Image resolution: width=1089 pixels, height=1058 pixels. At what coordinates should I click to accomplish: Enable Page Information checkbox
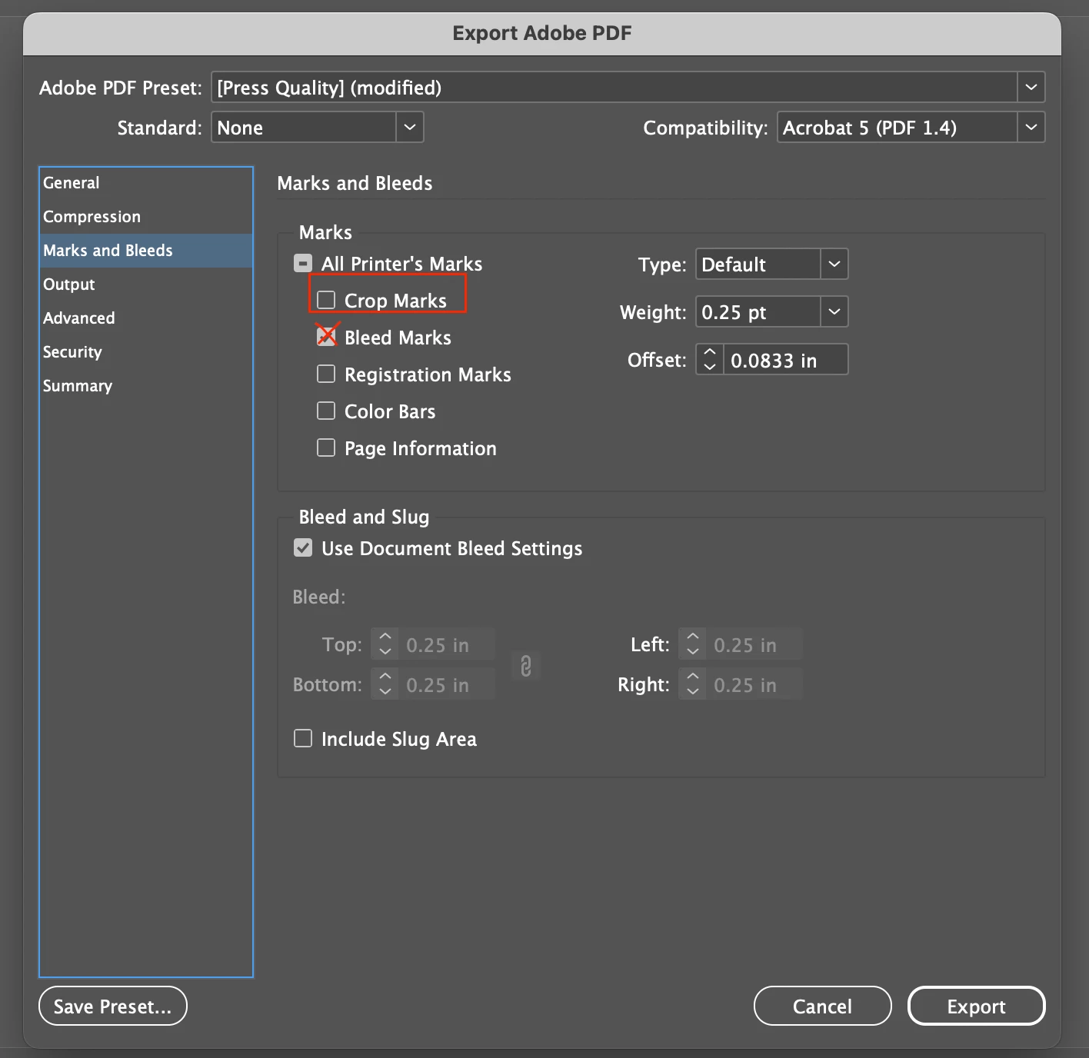tap(326, 447)
